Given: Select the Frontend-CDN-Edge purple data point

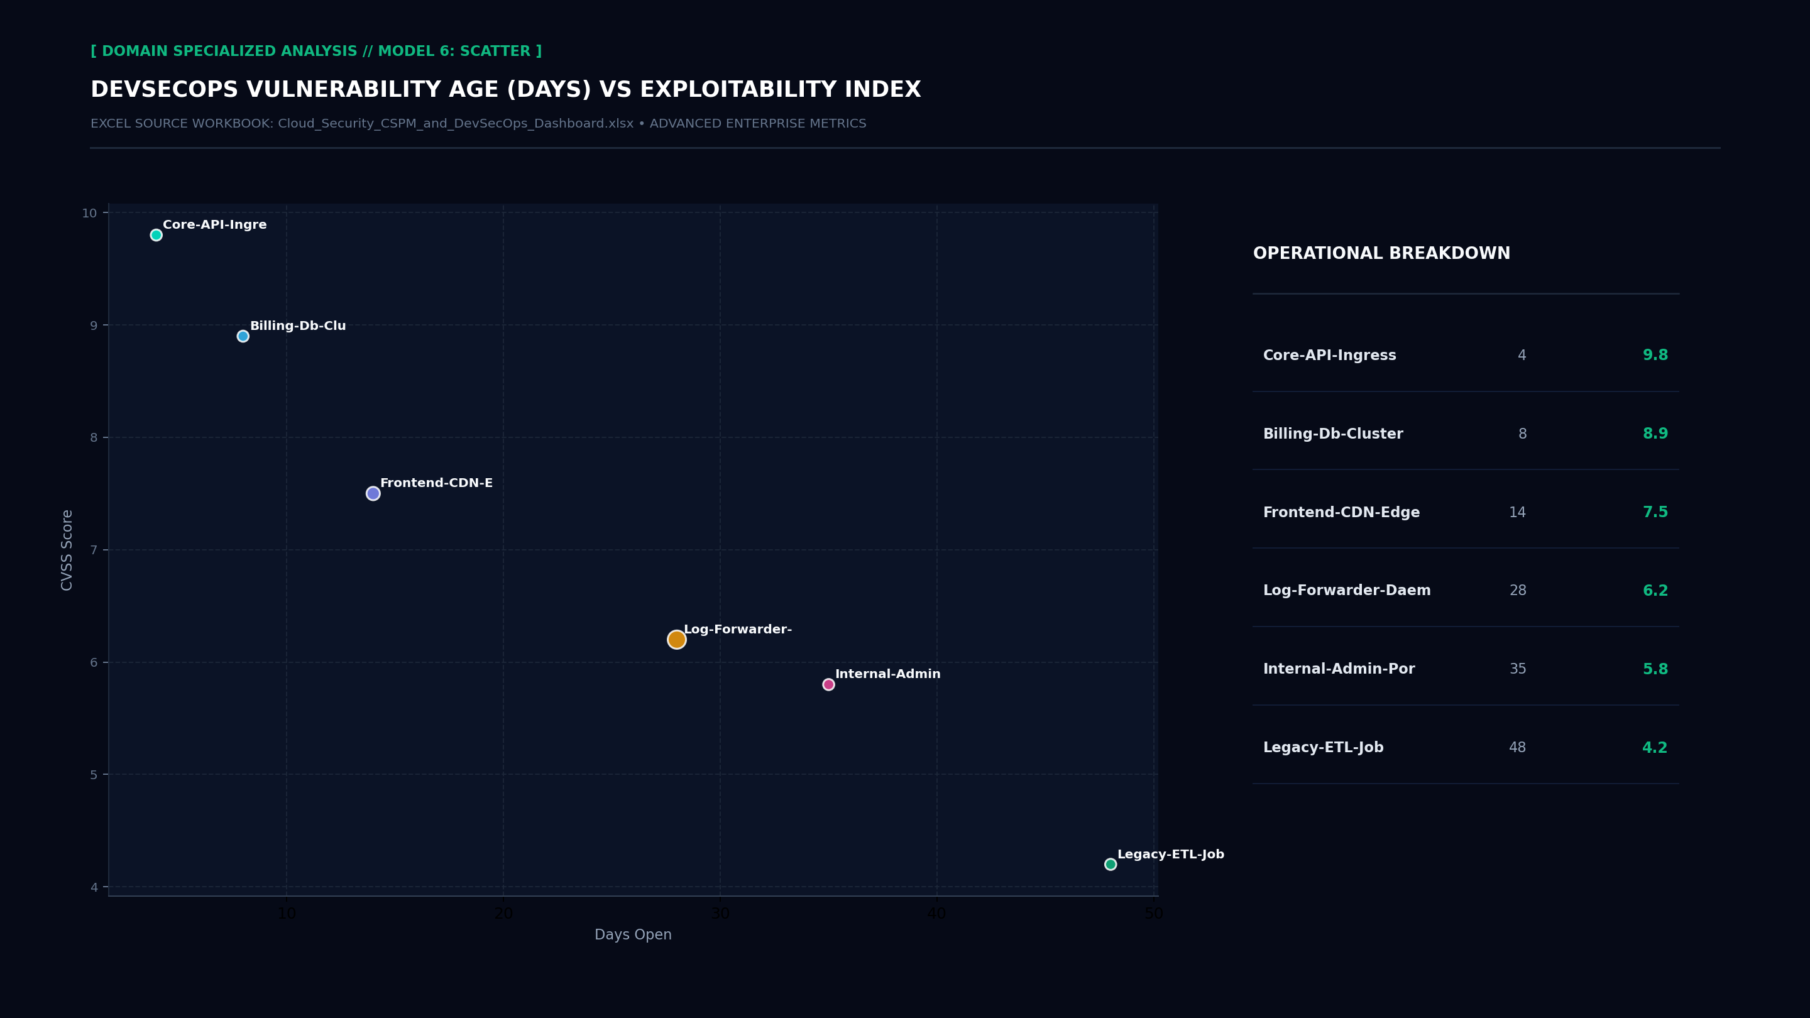Looking at the screenshot, I should 373,493.
